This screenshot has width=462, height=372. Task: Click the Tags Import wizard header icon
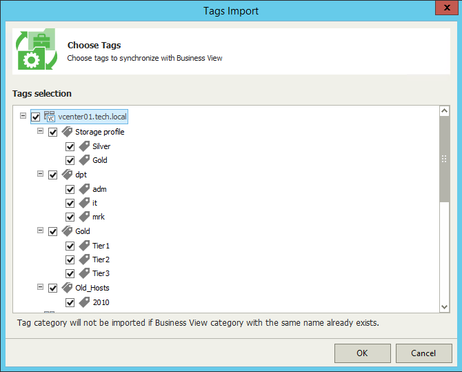[x=37, y=49]
